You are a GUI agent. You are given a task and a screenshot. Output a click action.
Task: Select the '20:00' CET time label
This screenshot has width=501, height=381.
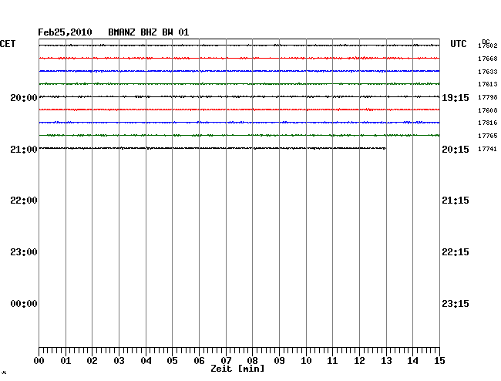pyautogui.click(x=24, y=98)
